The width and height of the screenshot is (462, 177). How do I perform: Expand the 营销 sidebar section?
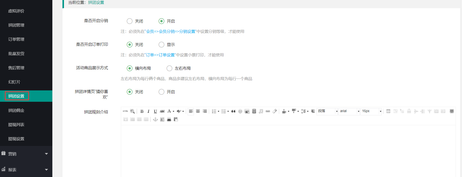[46, 154]
